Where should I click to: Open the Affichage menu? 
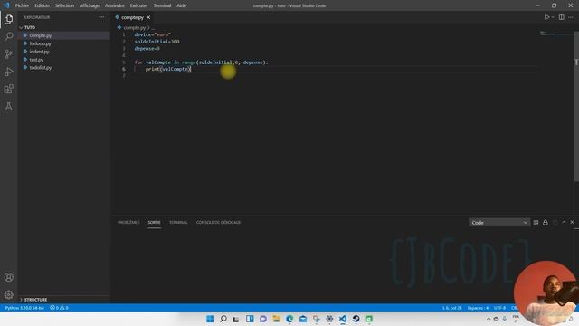[90, 5]
